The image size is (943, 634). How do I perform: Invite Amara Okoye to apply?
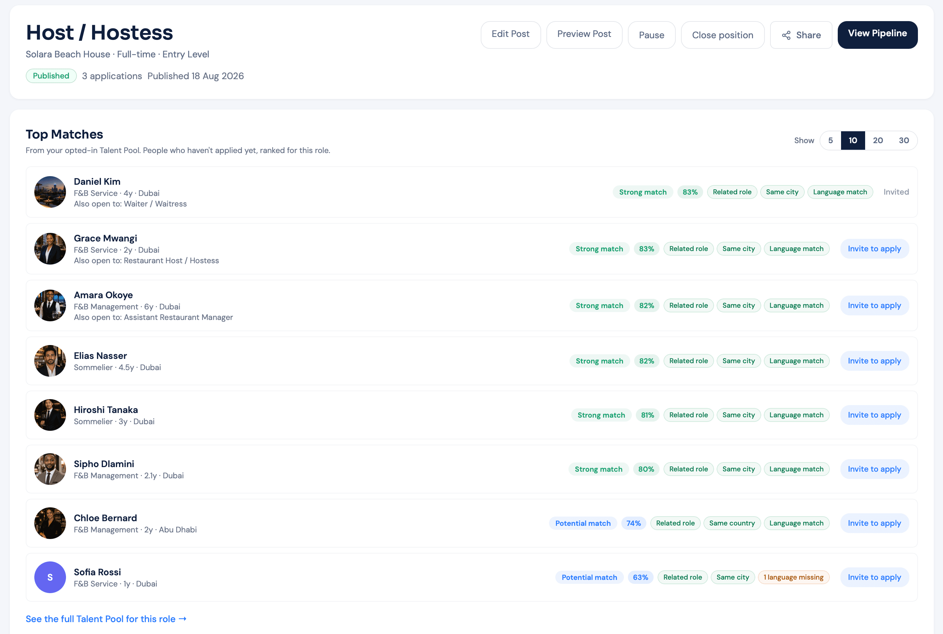coord(874,306)
